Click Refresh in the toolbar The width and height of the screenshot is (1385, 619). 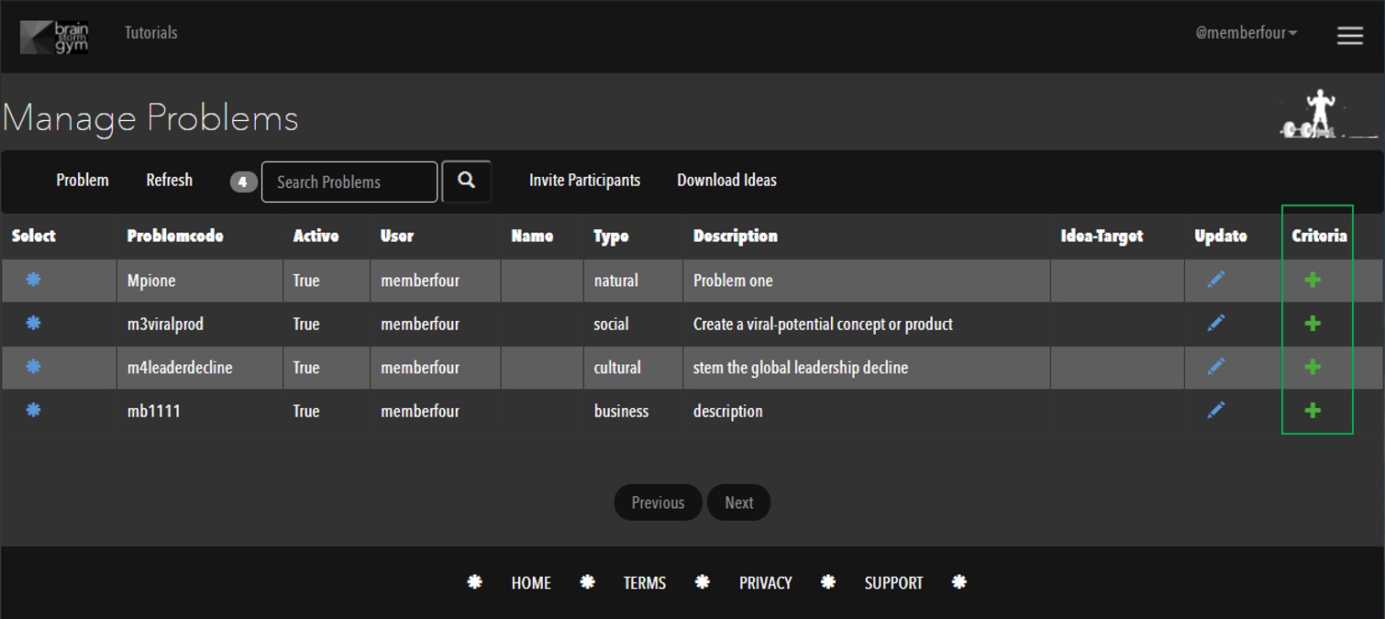(x=170, y=180)
